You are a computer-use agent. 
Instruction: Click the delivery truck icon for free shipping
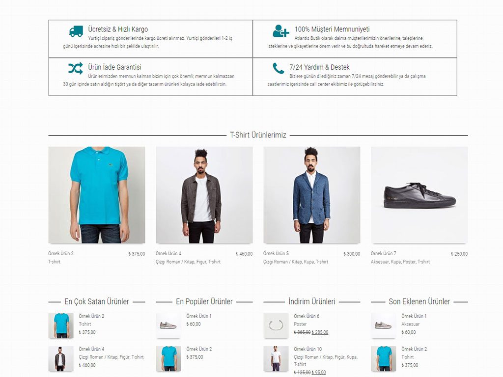coord(76,31)
